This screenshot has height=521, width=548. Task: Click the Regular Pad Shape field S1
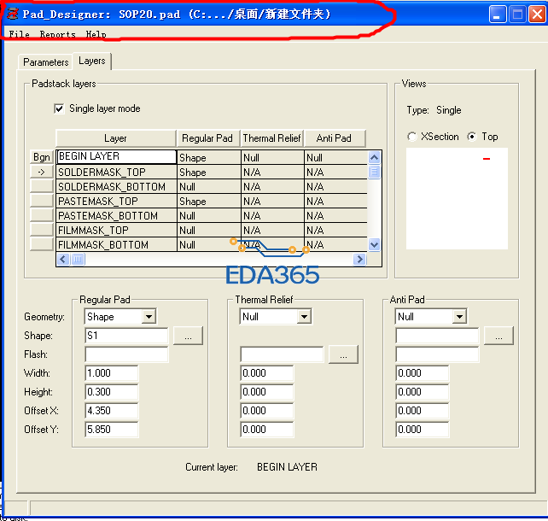tap(126, 336)
